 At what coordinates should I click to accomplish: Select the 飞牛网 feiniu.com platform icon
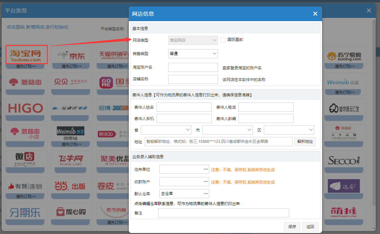coord(71,160)
